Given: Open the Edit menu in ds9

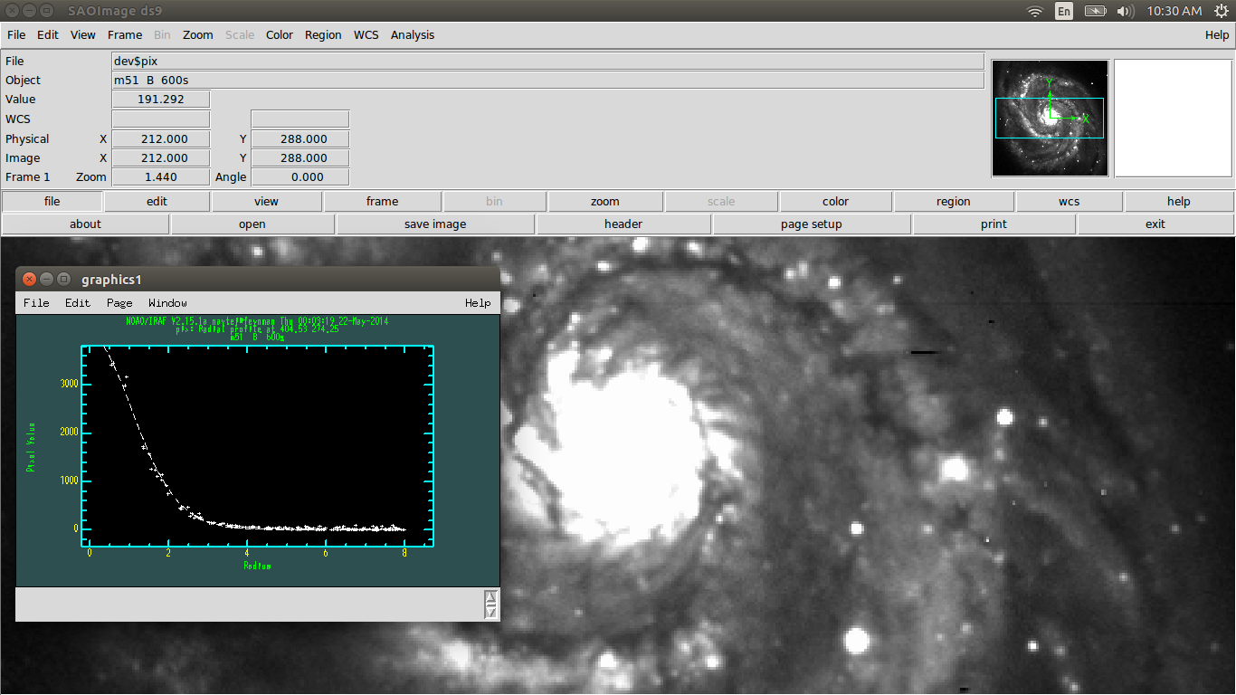Looking at the screenshot, I should pyautogui.click(x=48, y=35).
